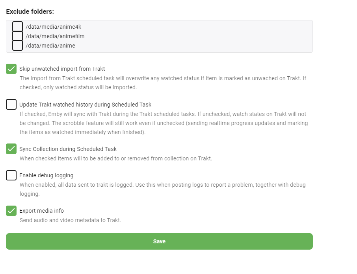Click the scrobble feature description paragraph
Viewport: 357px width, 274px height.
point(164,123)
